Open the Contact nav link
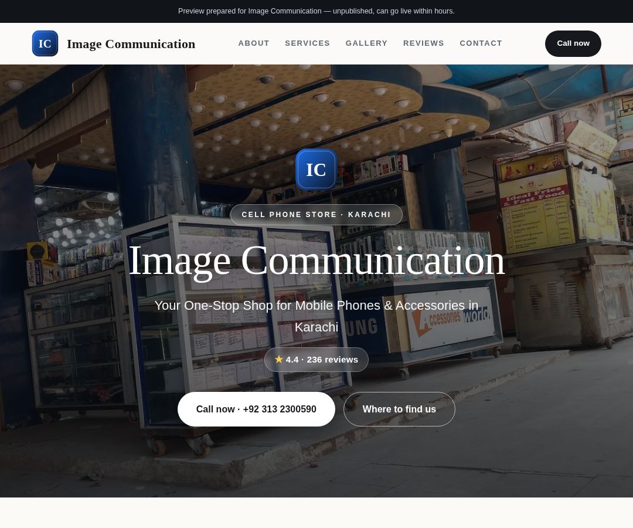The image size is (633, 528). pyautogui.click(x=481, y=43)
